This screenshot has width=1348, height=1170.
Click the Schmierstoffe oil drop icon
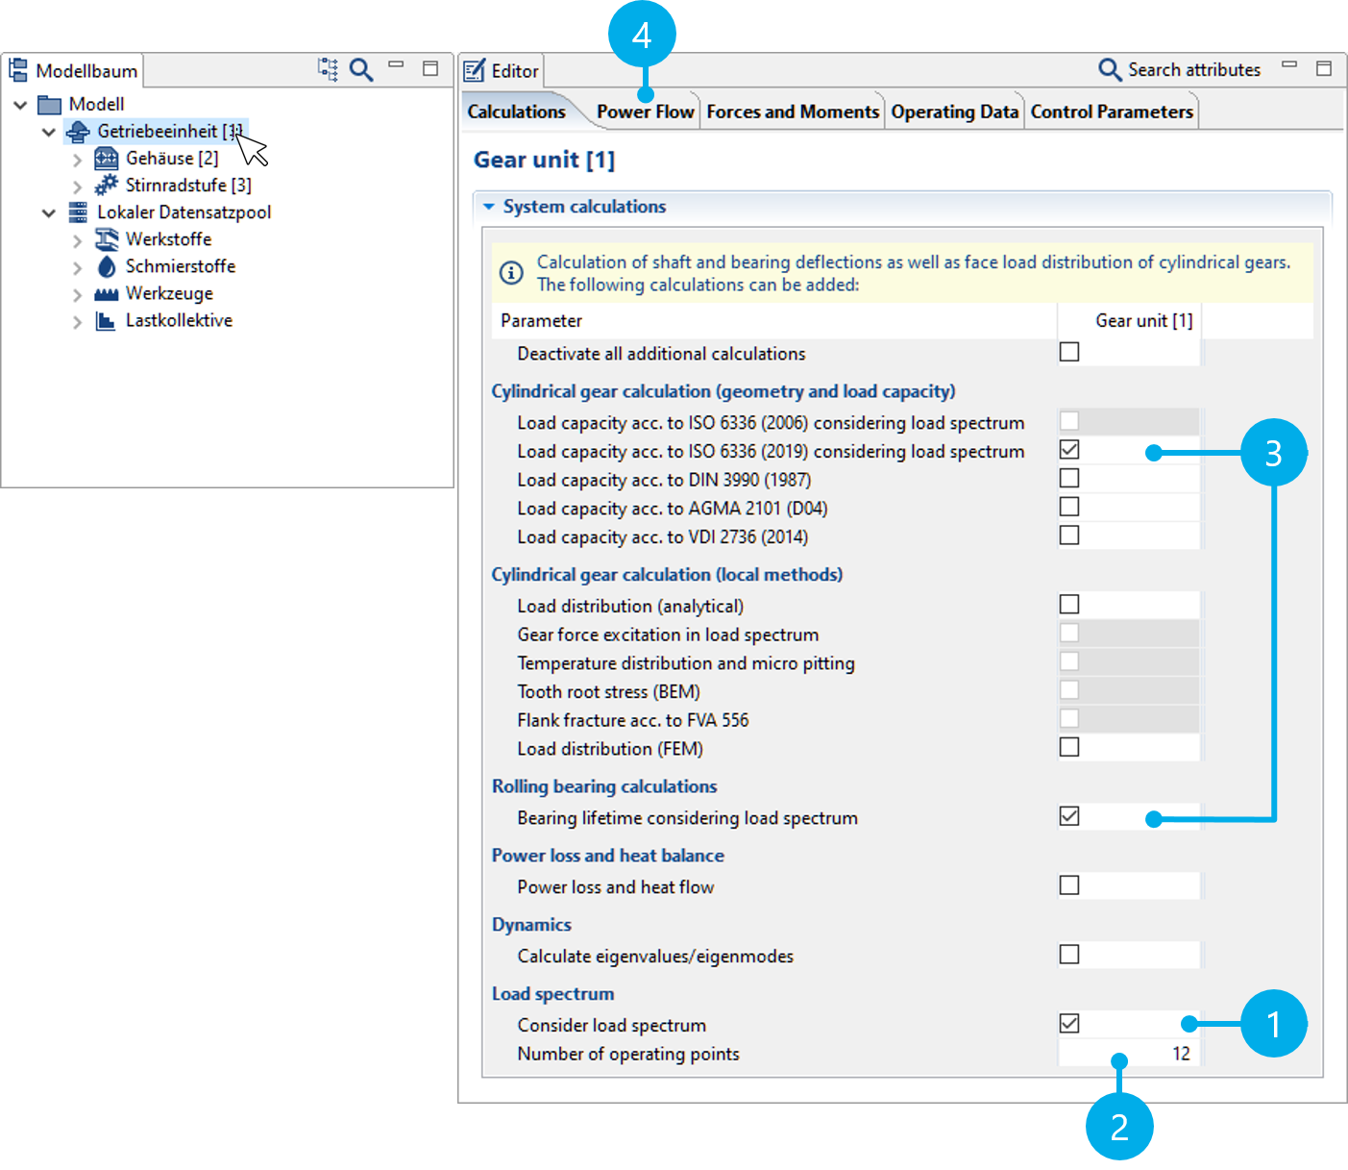point(107,266)
